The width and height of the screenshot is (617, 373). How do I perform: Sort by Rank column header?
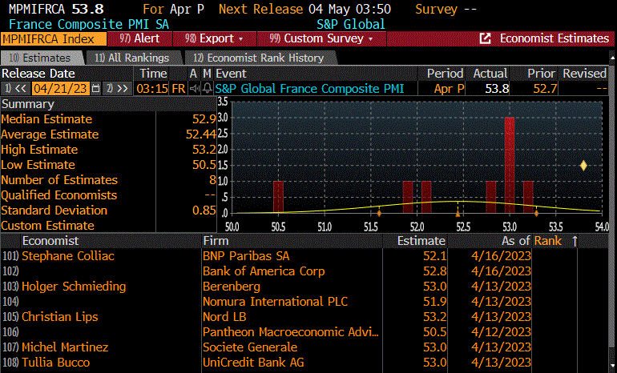click(x=547, y=241)
